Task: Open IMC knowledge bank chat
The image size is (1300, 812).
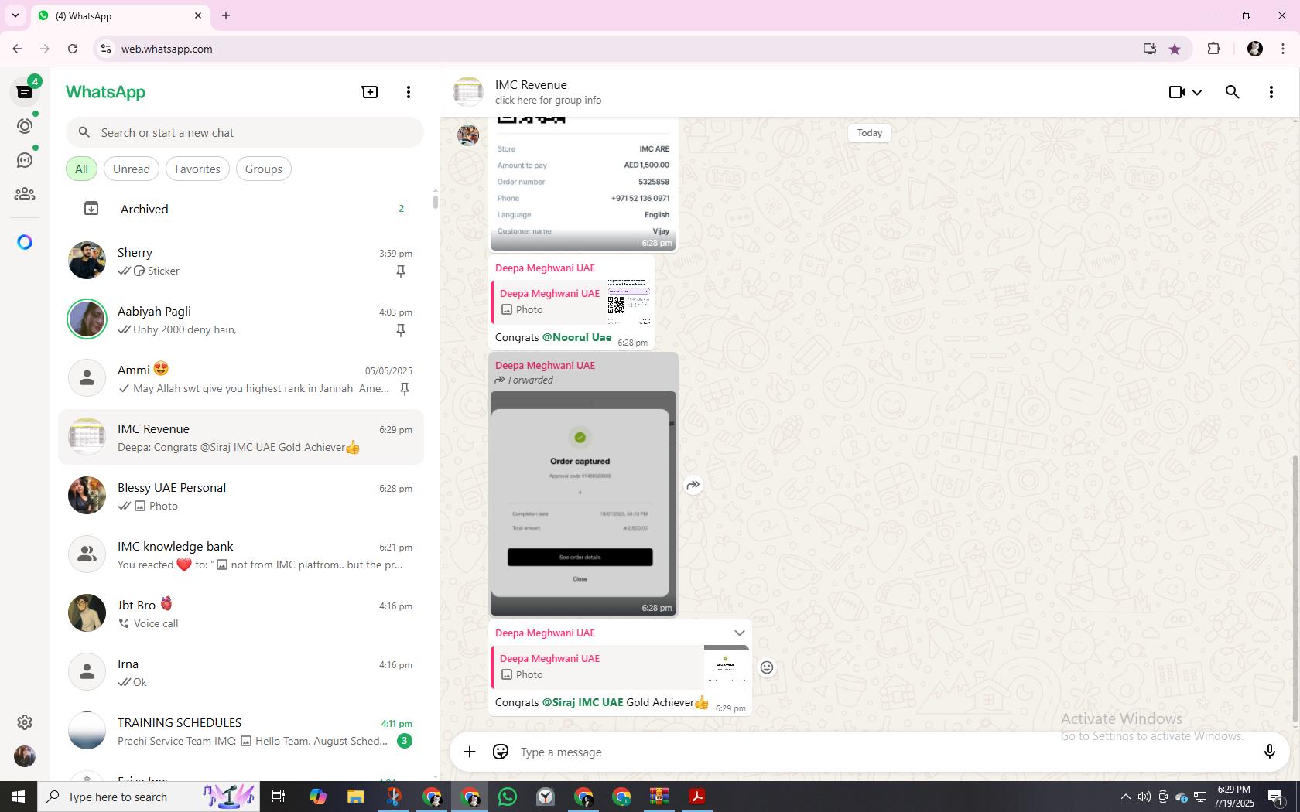Action: (x=241, y=554)
